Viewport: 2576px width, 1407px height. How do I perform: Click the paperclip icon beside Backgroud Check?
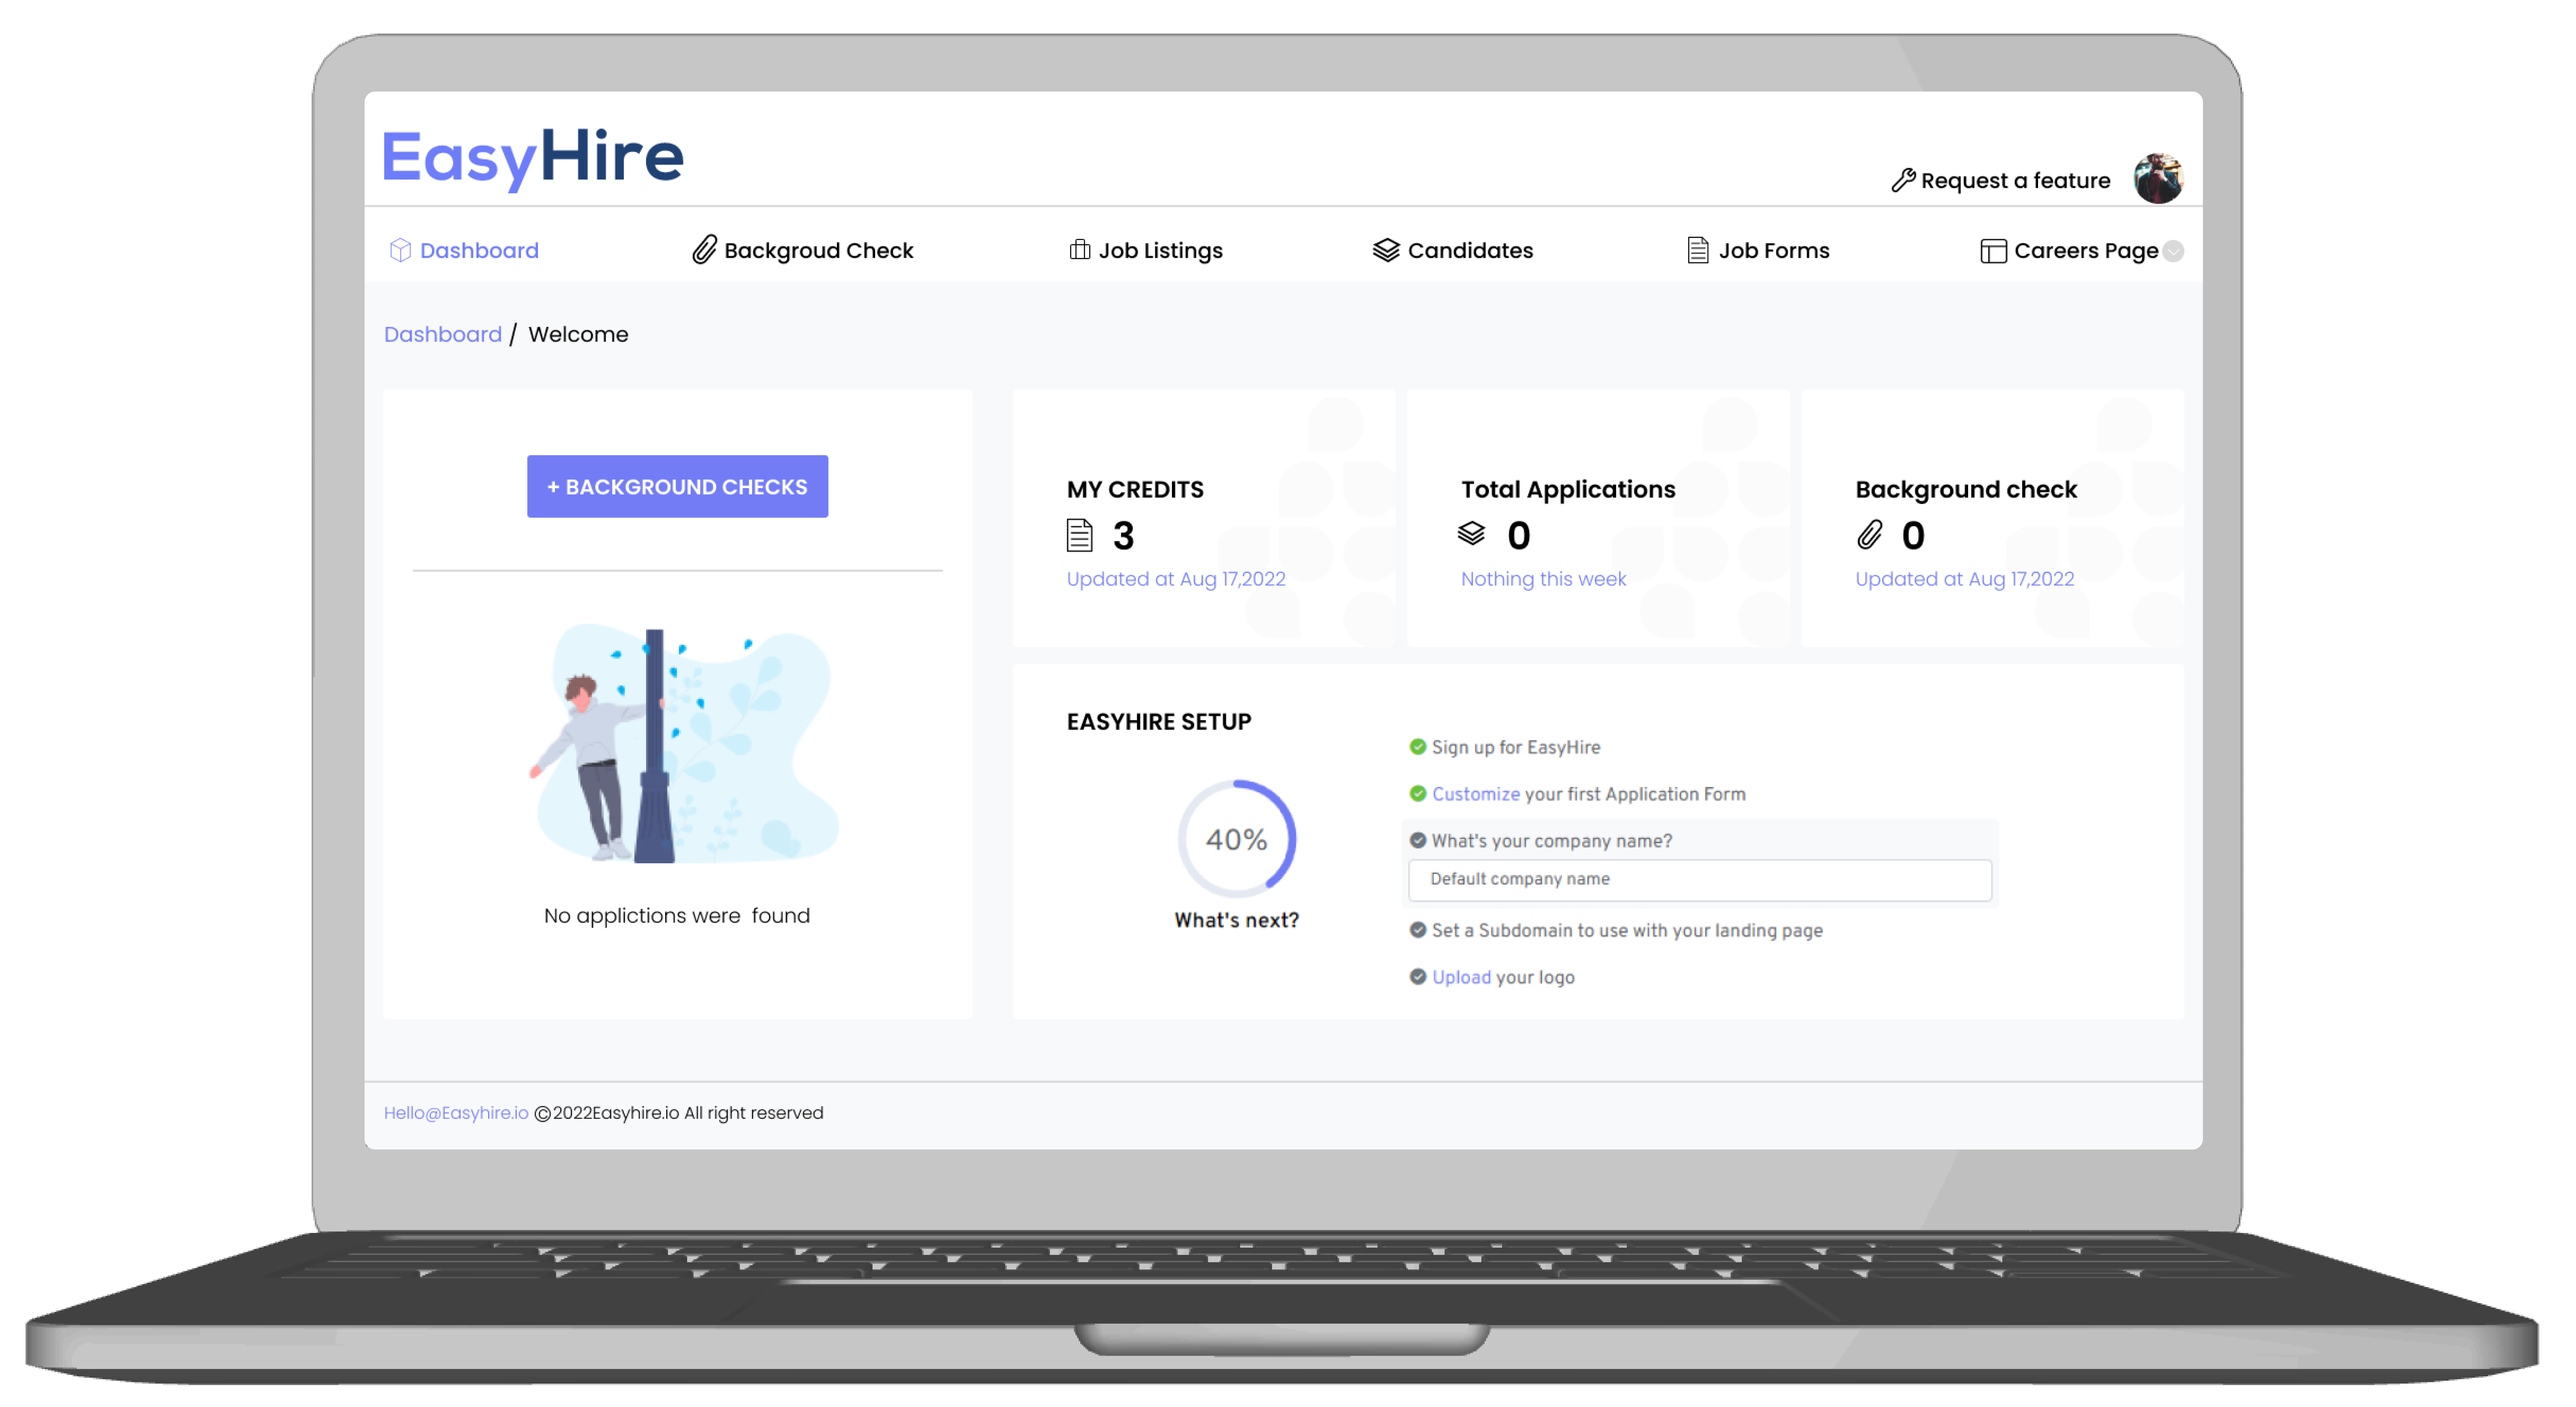click(704, 250)
